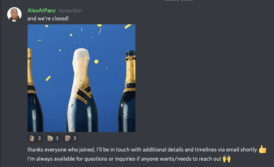Toggle the first cat-piece reaction

[36, 138]
